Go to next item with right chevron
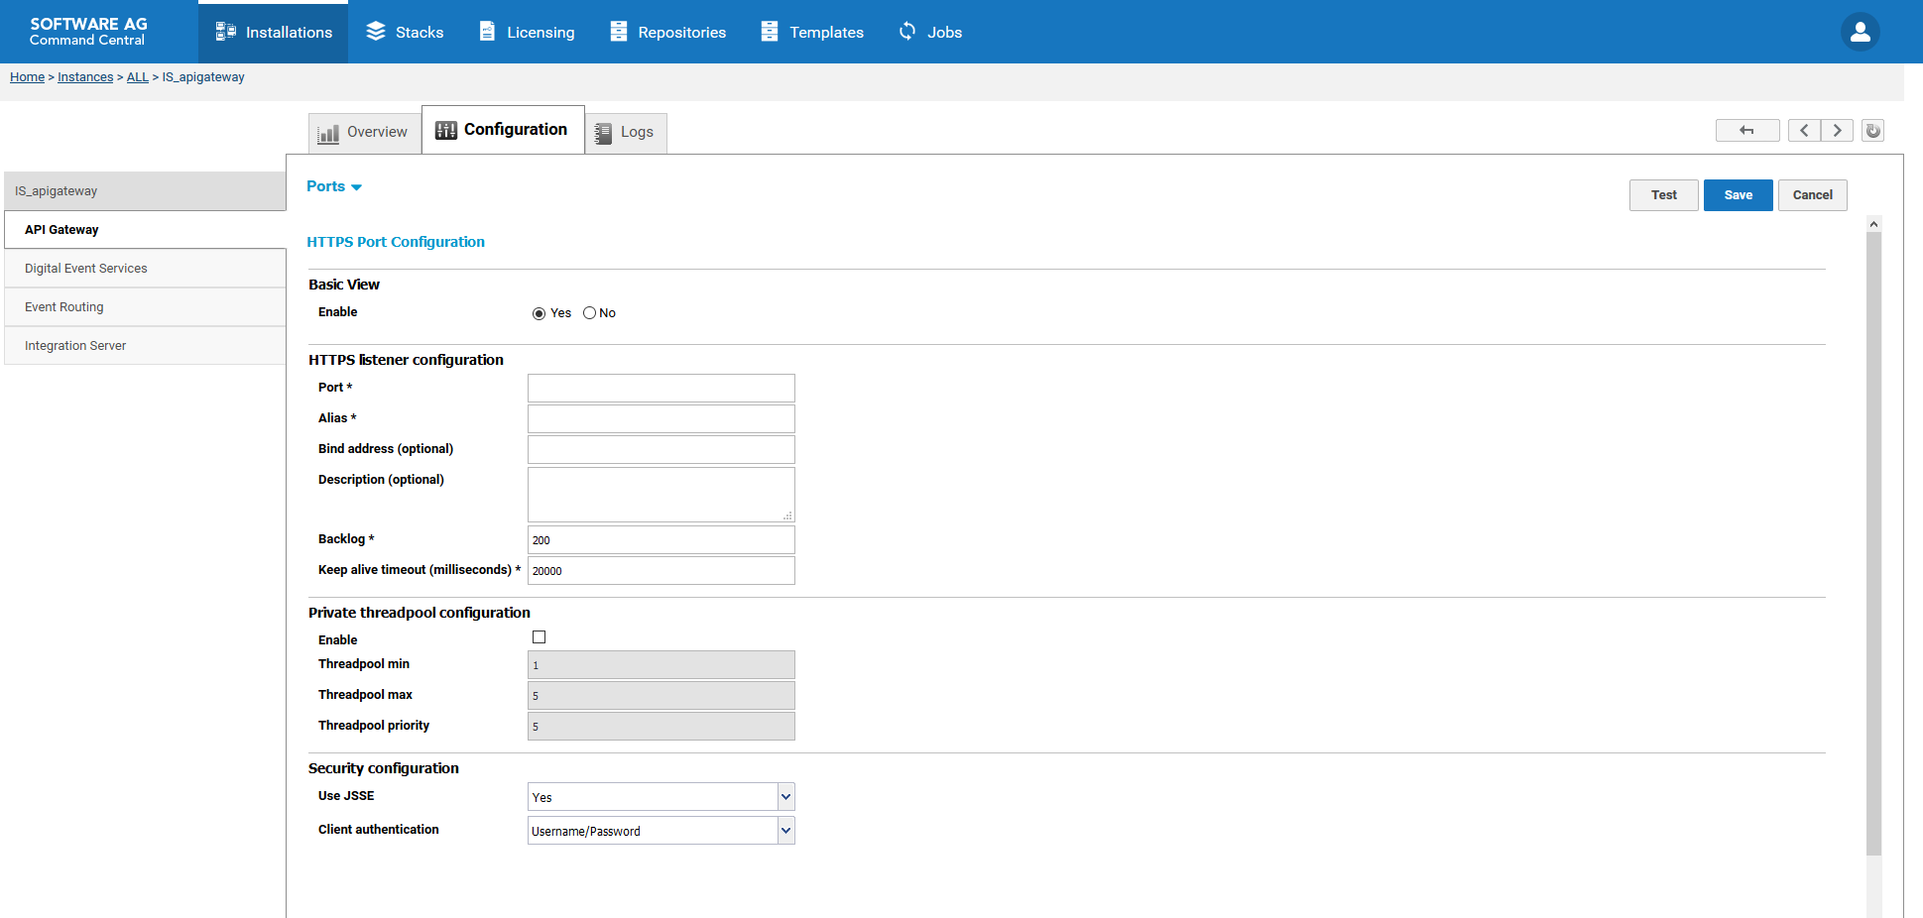The width and height of the screenshot is (1923, 918). click(1837, 130)
